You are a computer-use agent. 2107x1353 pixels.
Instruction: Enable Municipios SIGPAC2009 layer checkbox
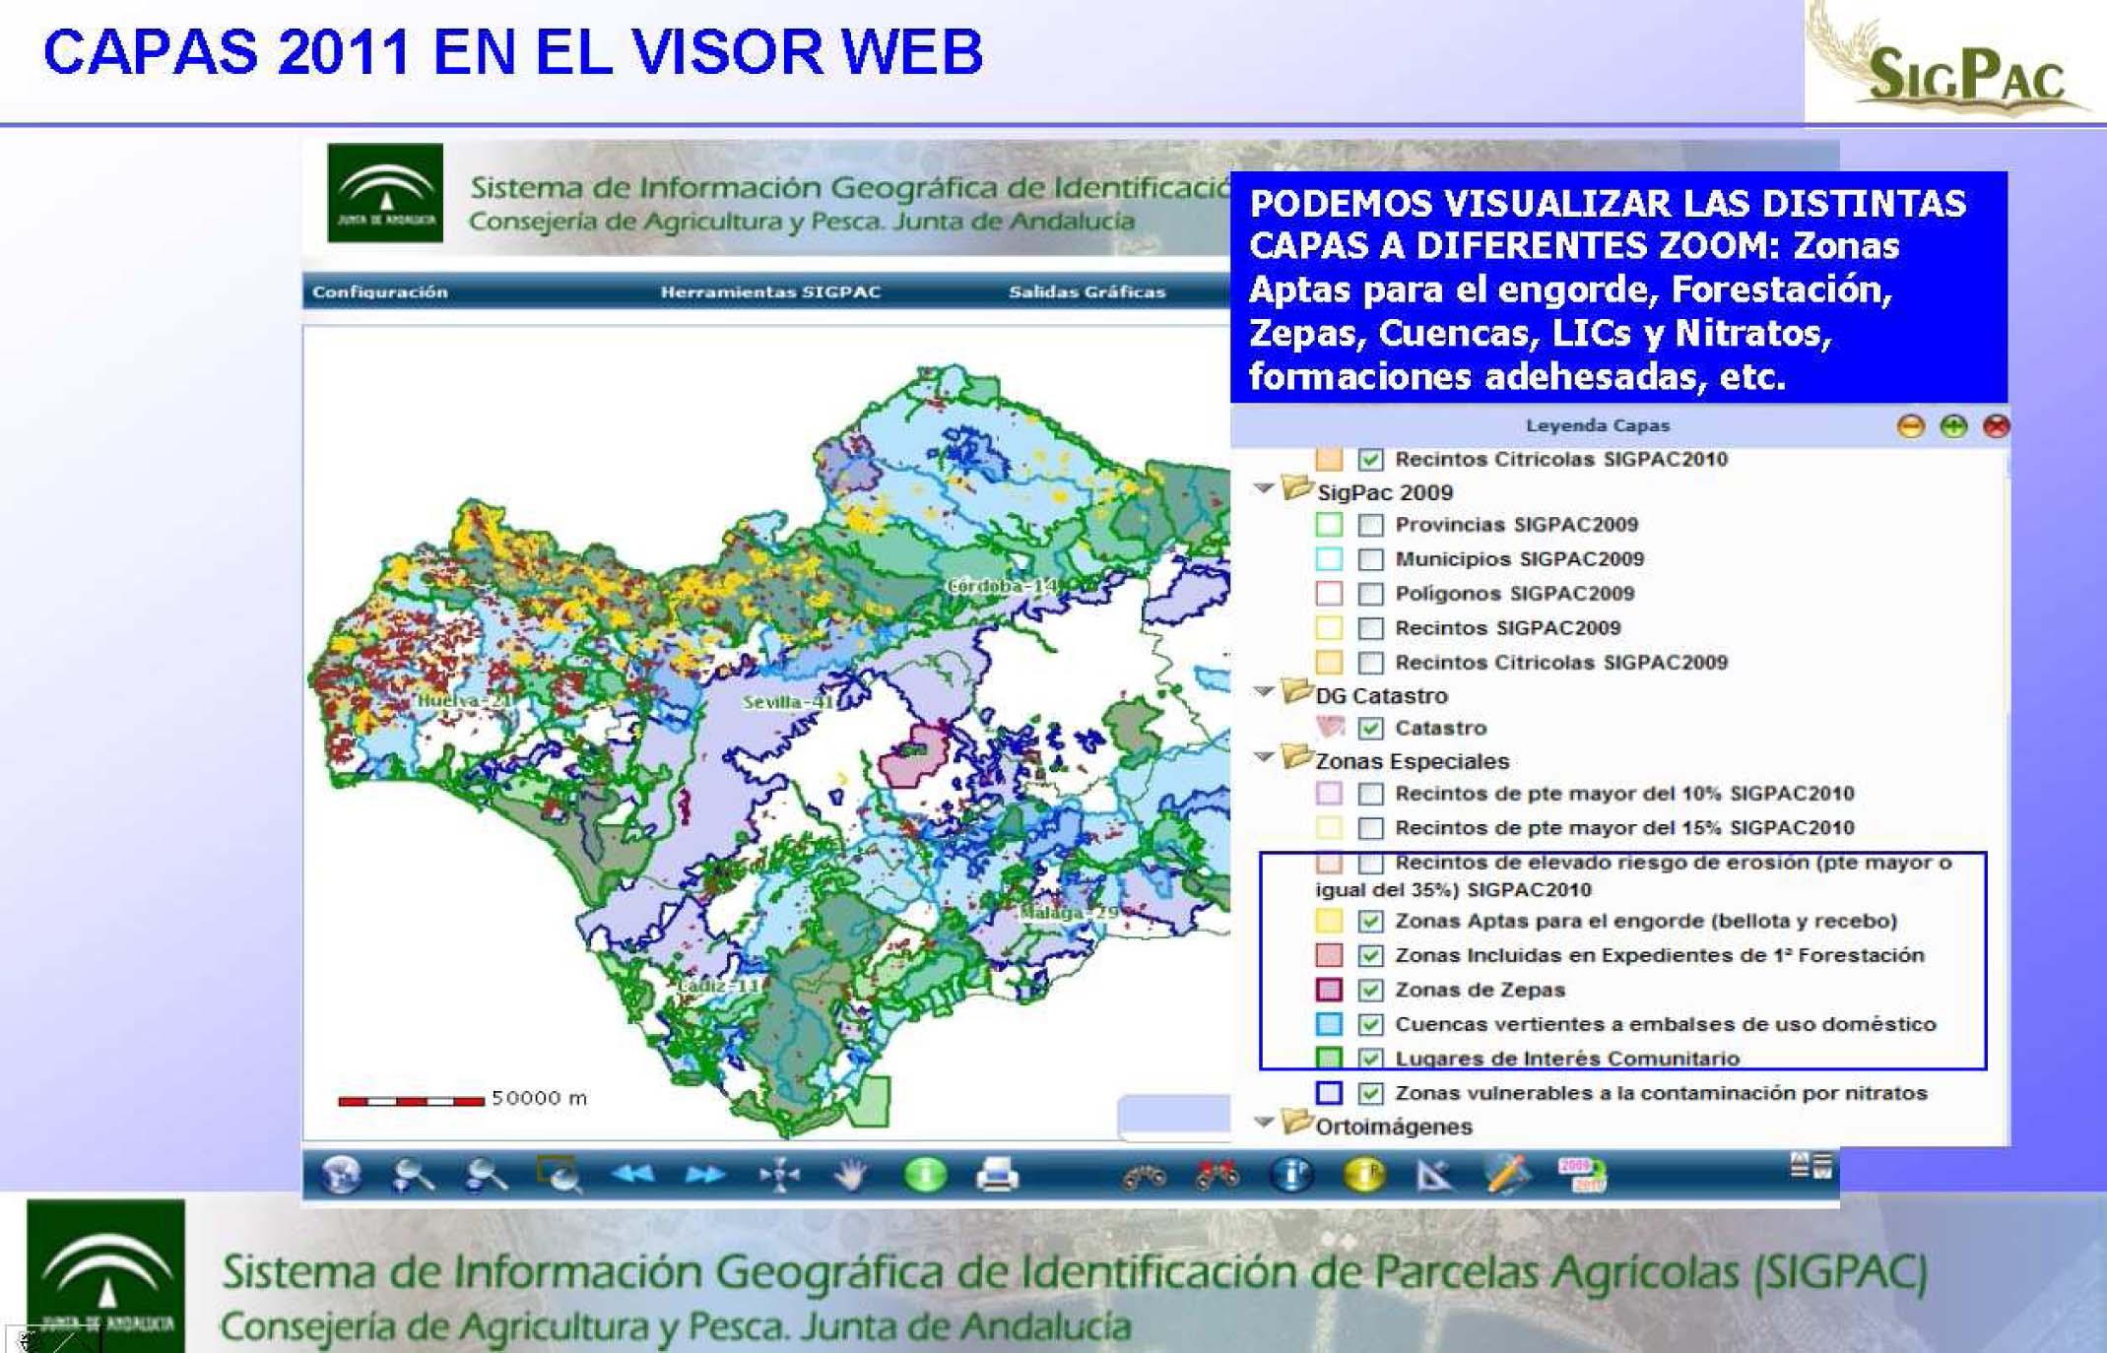pyautogui.click(x=1370, y=559)
